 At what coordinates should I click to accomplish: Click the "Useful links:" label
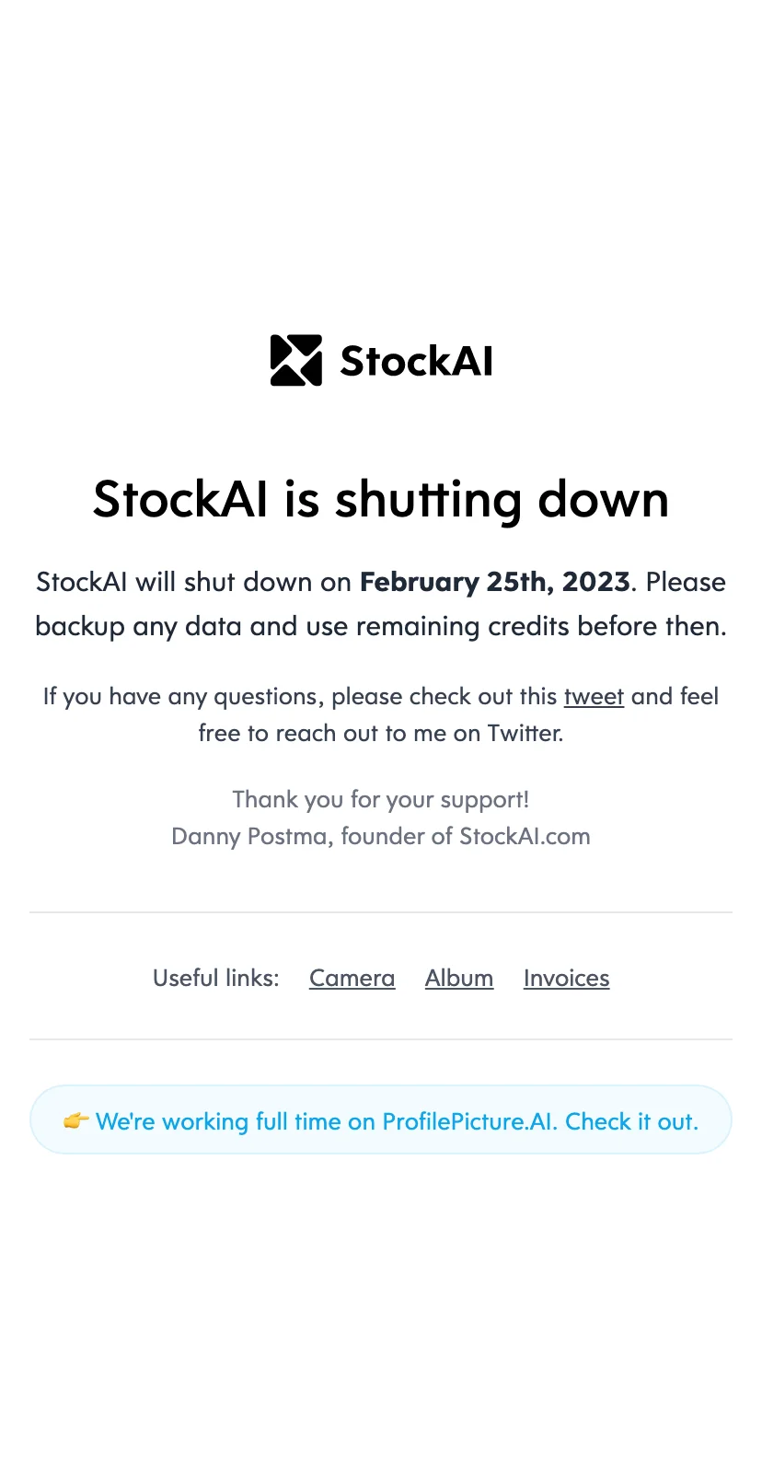(x=215, y=978)
